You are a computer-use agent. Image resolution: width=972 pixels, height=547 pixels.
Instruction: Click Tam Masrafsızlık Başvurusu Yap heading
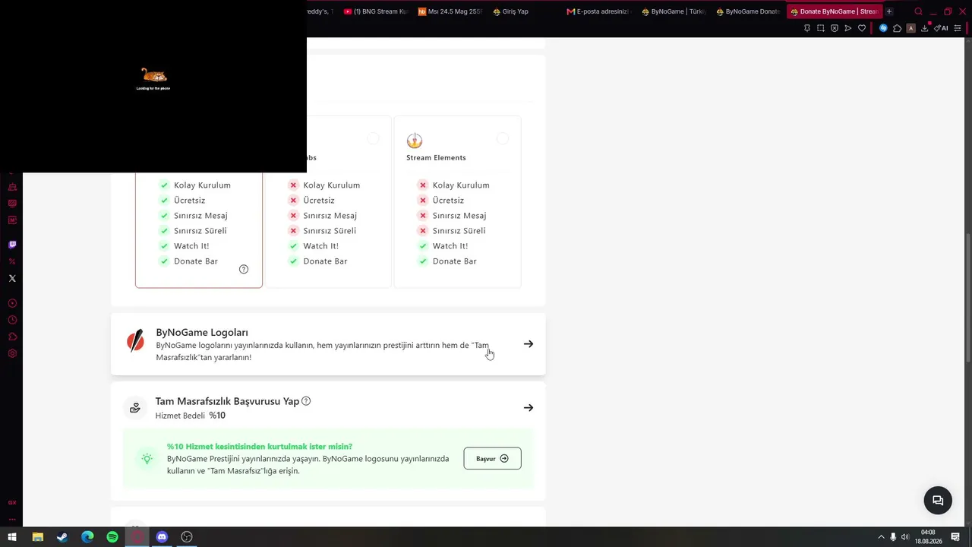click(227, 401)
